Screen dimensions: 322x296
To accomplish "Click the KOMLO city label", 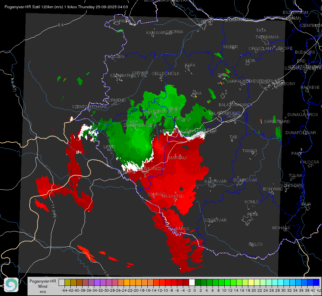I will (252, 202).
